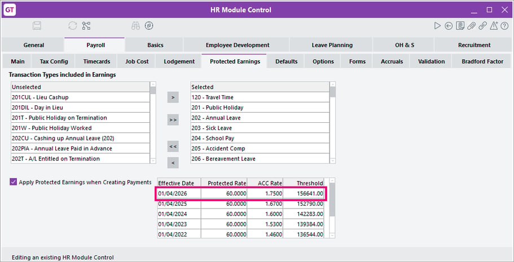
Task: Select 201DIL - Day in Lieu row
Action: coord(80,108)
